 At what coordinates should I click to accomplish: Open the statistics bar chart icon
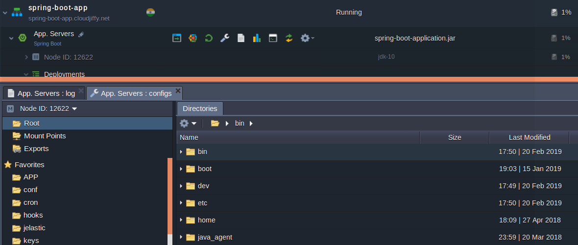[257, 38]
